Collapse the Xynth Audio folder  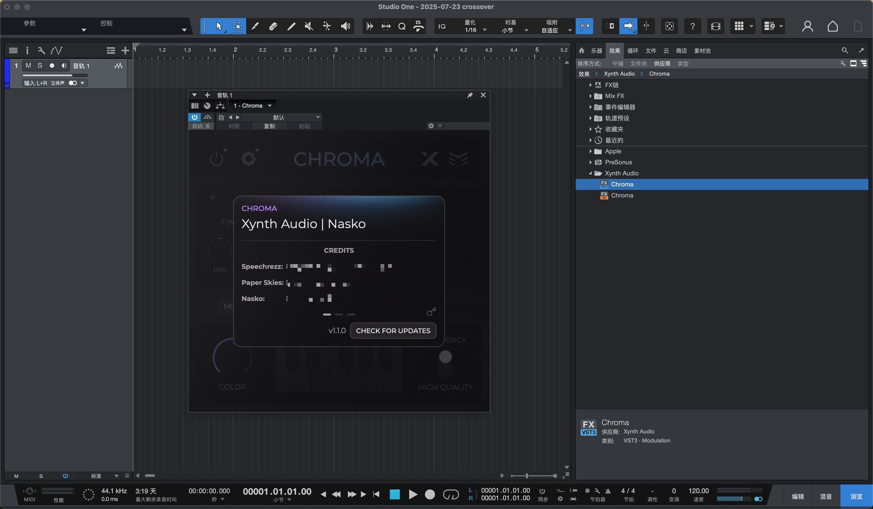[x=591, y=173]
